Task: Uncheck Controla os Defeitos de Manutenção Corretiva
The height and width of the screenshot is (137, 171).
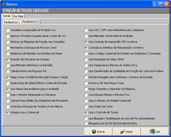Action: (x=86, y=48)
